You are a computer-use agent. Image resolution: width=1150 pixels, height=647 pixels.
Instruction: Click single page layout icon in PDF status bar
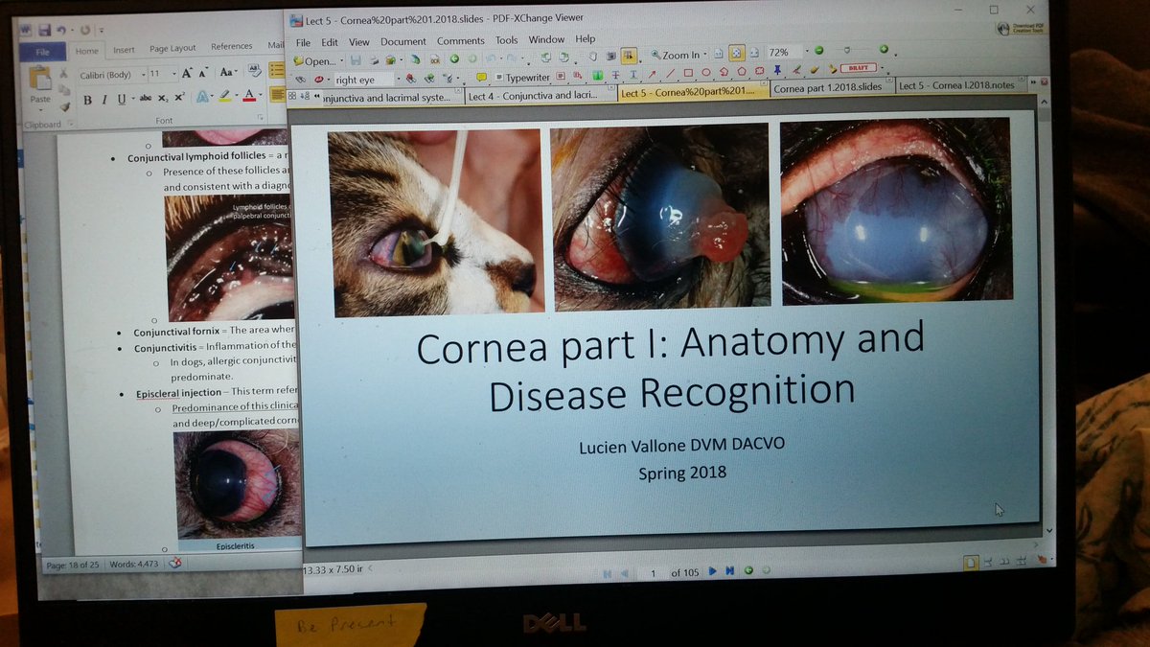point(971,563)
